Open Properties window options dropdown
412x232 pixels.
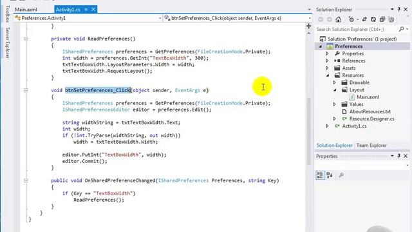coord(392,156)
